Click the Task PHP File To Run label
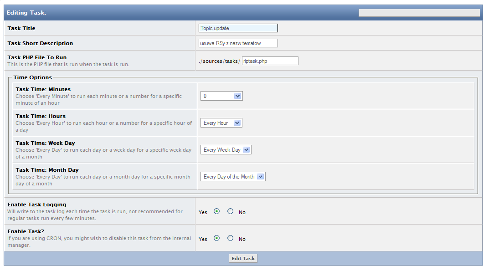Screen dimensions: 483x266 click(37, 57)
